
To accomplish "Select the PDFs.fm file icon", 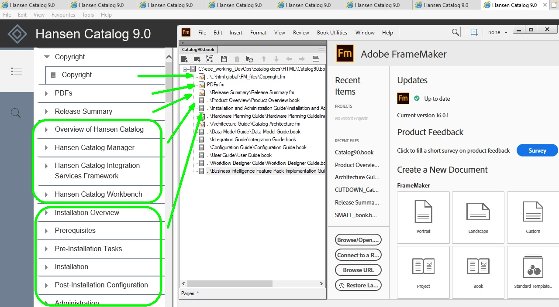I will tap(202, 85).
